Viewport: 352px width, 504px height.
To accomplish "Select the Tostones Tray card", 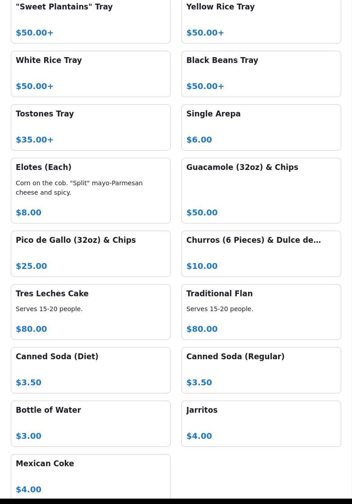I will (90, 127).
